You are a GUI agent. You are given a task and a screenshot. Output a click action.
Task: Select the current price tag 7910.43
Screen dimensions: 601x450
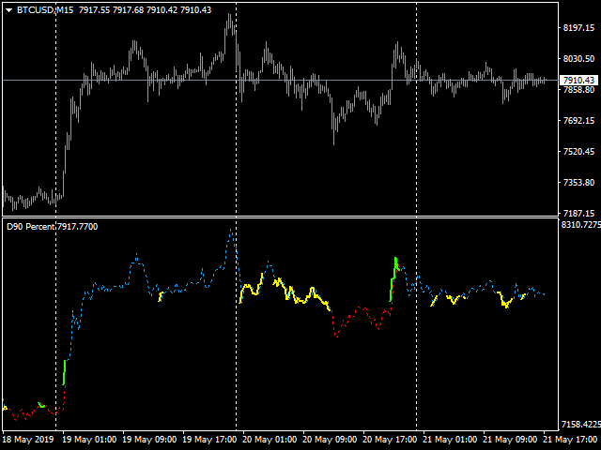pos(575,81)
